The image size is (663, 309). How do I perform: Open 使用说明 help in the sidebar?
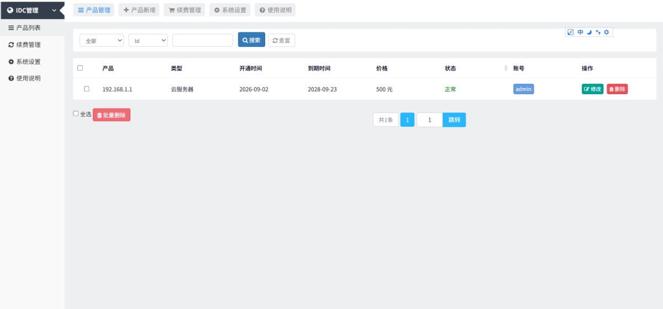pyautogui.click(x=24, y=78)
